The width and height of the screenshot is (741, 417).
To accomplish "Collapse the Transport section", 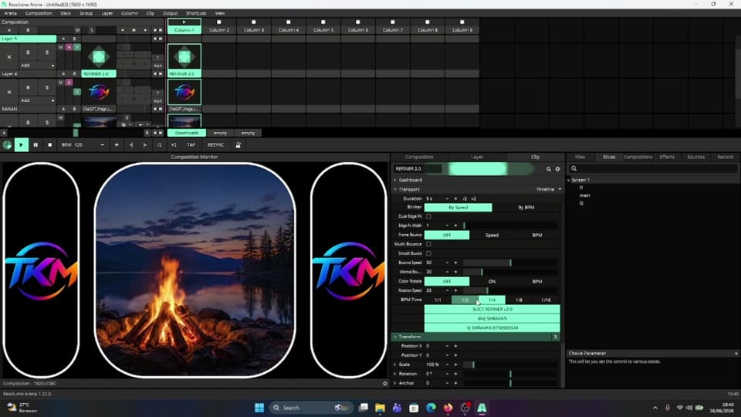I will (395, 190).
